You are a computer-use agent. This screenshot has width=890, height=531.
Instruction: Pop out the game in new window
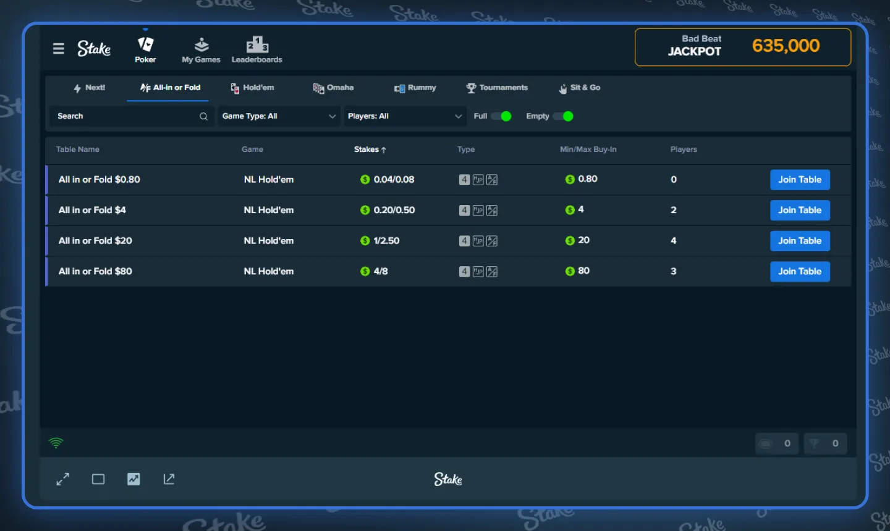tap(169, 479)
